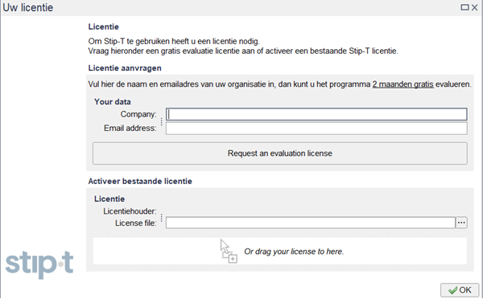483x299 pixels.
Task: Maximize the Uw licentie window
Action: point(464,7)
